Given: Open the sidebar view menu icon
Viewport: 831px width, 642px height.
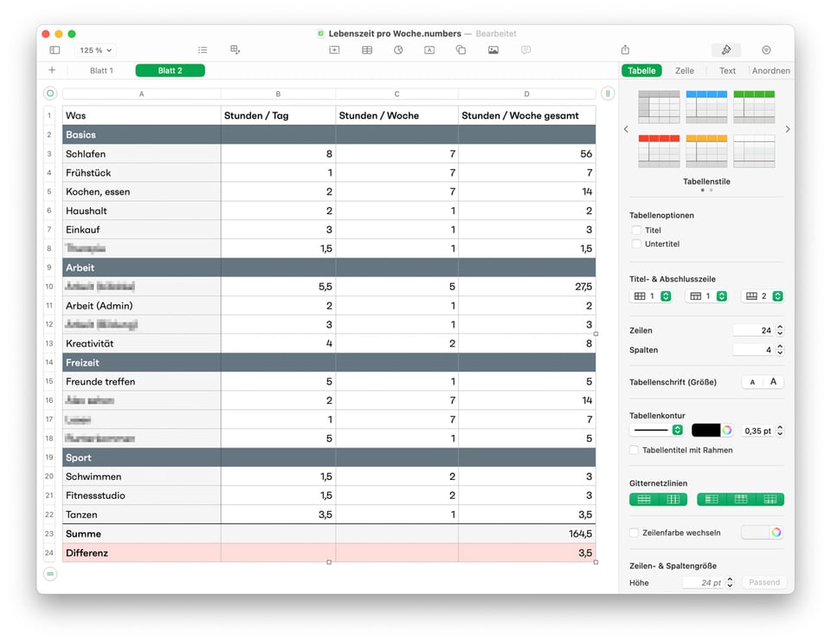Looking at the screenshot, I should point(55,50).
